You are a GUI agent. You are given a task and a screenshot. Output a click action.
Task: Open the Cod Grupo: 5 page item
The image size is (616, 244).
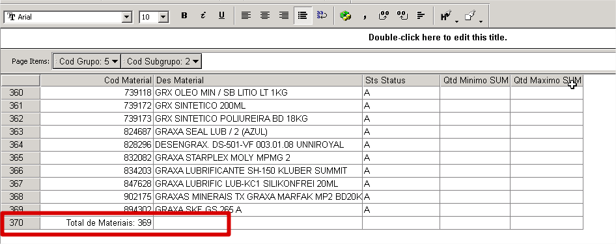pos(87,61)
